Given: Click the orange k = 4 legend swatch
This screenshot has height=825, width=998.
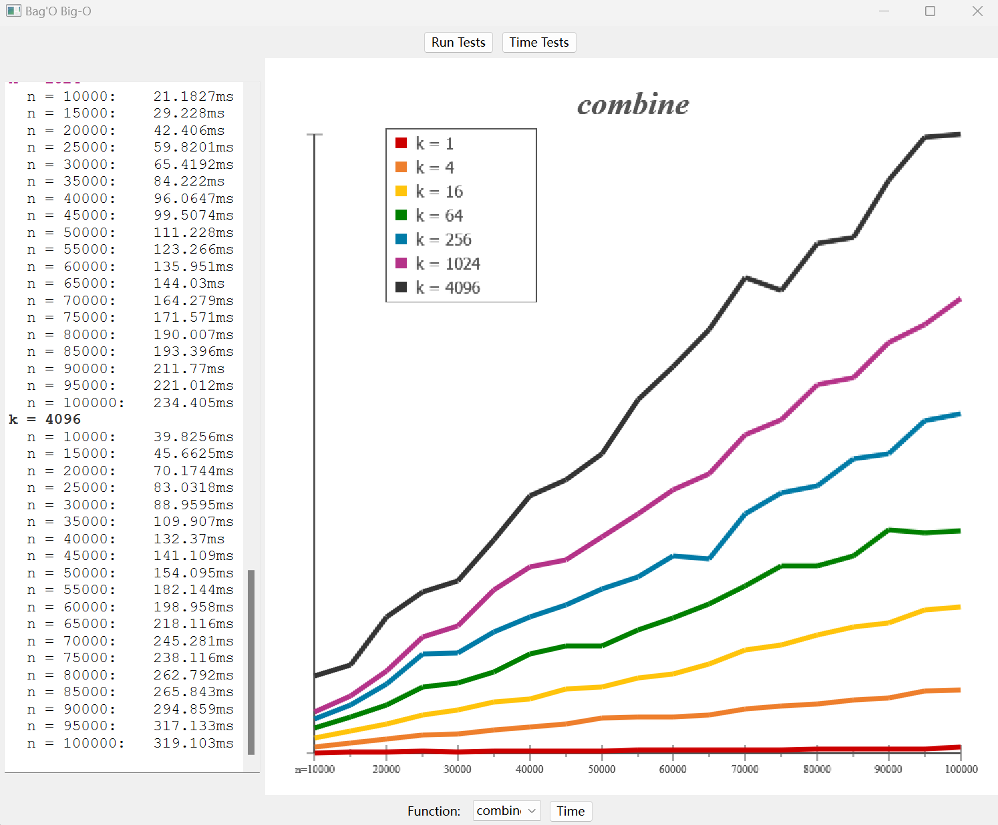Looking at the screenshot, I should [401, 167].
